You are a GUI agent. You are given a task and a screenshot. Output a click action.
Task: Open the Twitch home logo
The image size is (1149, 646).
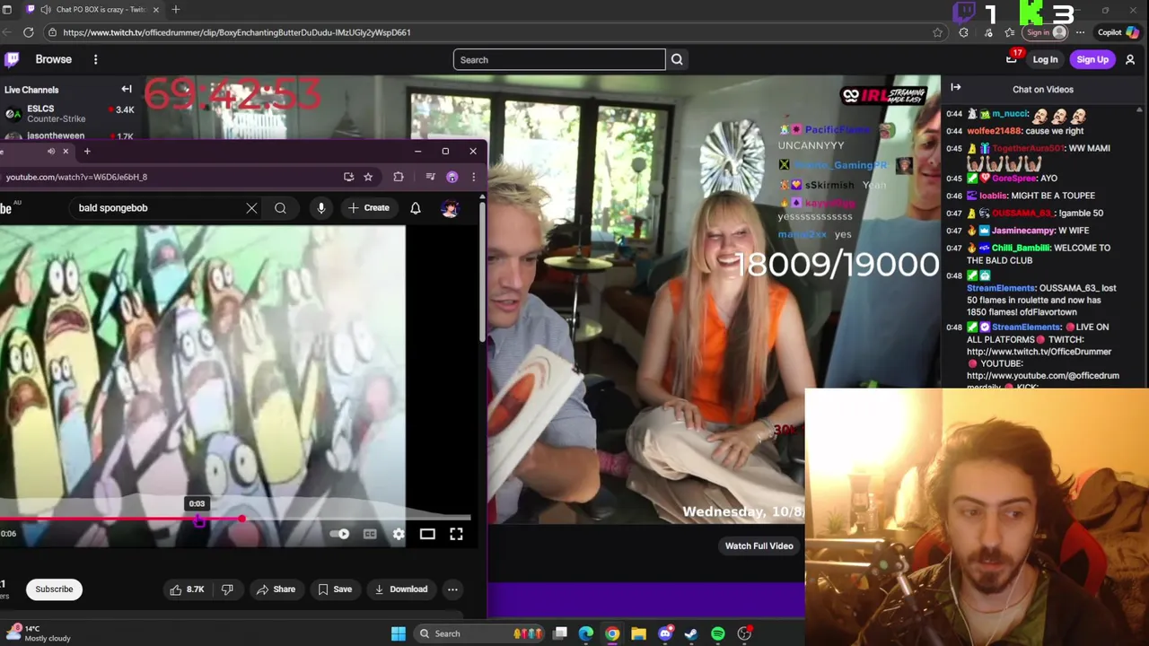(x=12, y=59)
